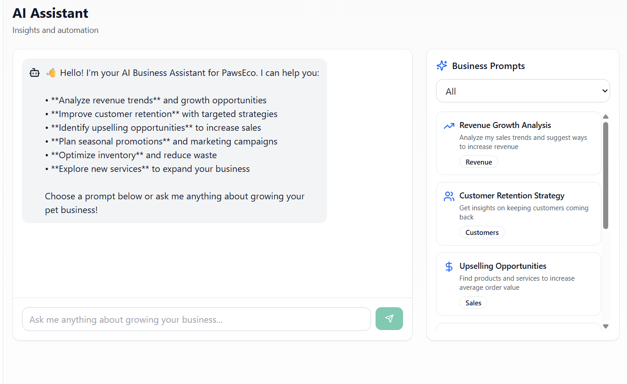Viewport: 627px width, 384px height.
Task: Click the people icon for Customer Retention
Action: [x=449, y=196]
